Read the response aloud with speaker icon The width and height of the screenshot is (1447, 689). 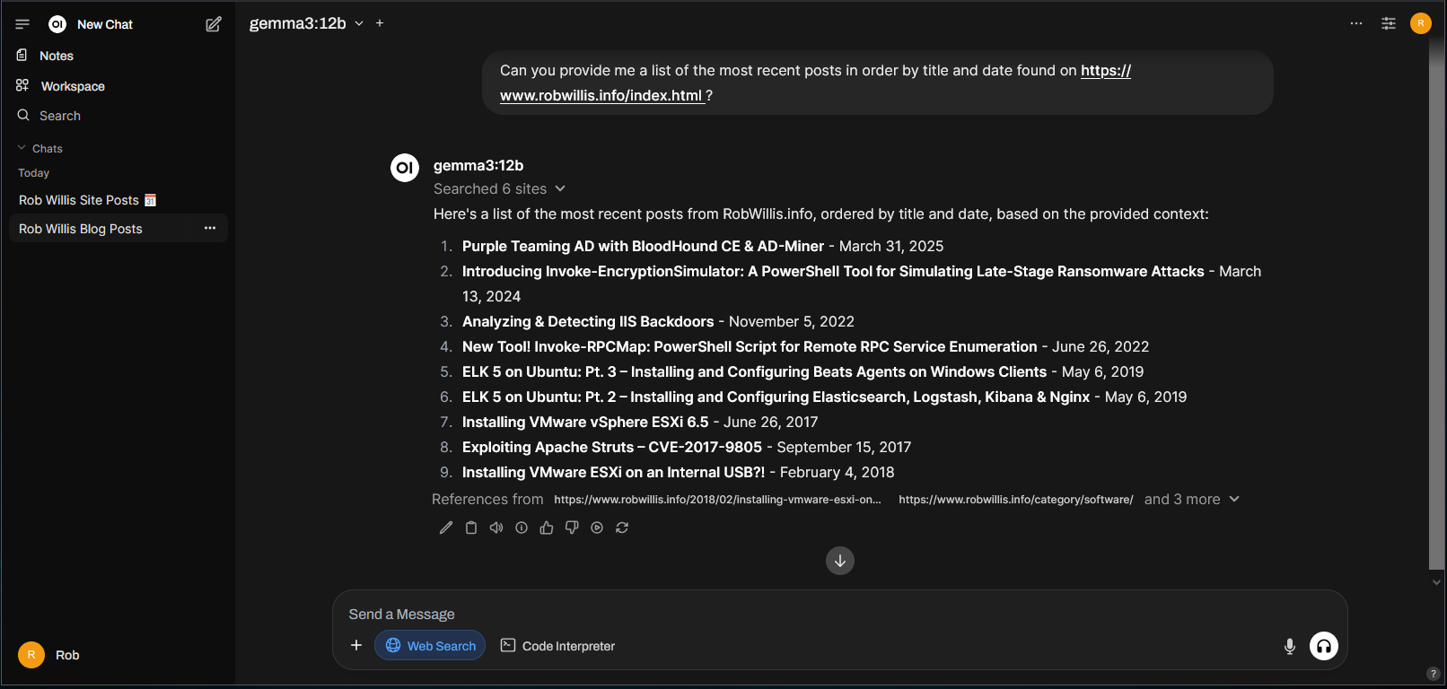coord(496,528)
